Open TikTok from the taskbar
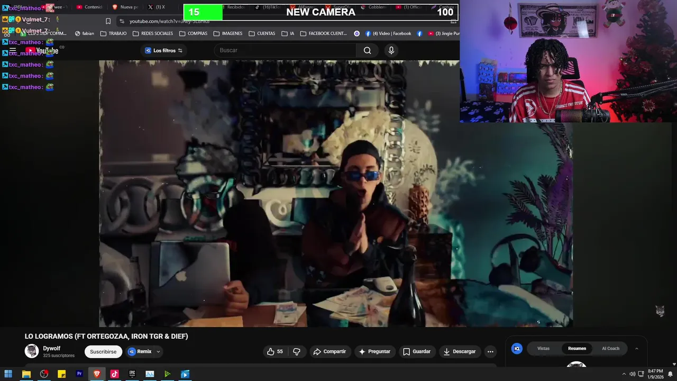The height and width of the screenshot is (381, 677). coord(114,374)
